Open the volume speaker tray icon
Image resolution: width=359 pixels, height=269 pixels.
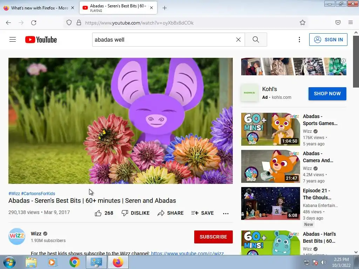(x=323, y=263)
